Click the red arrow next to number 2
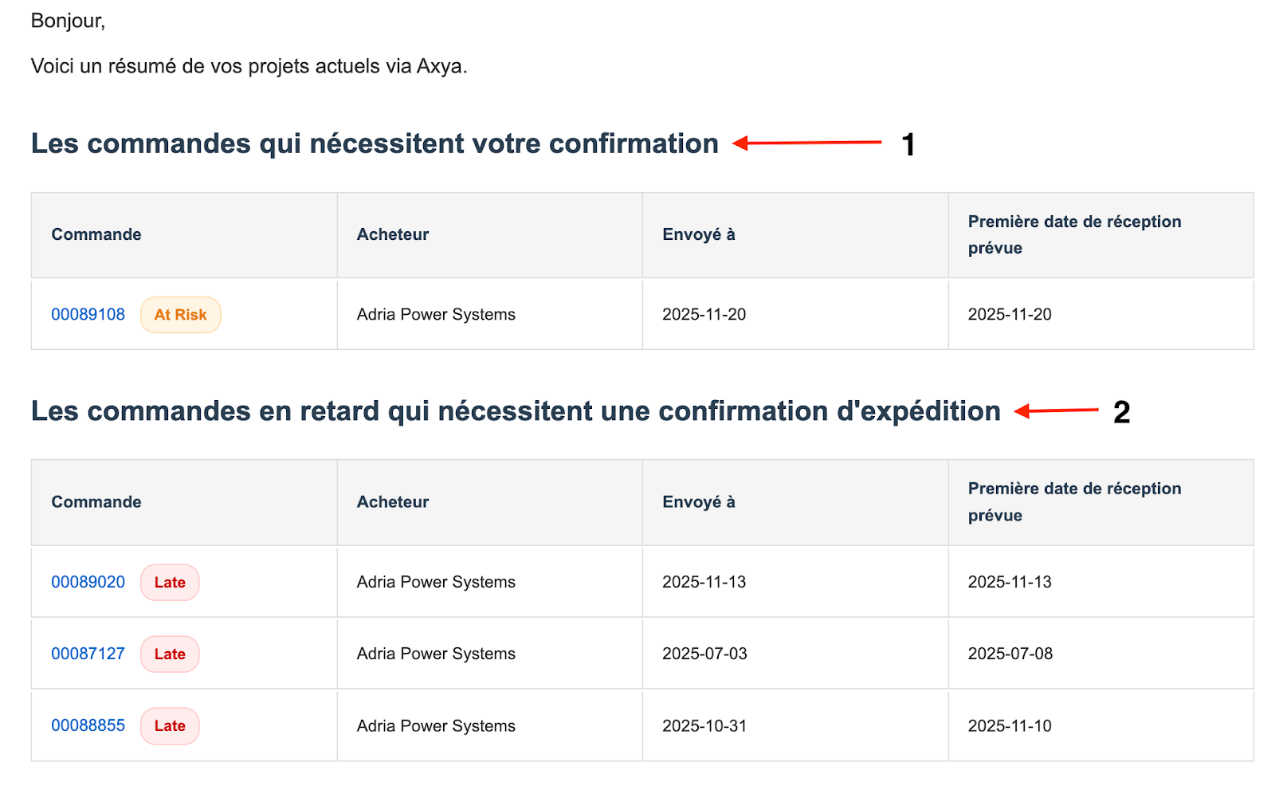The image size is (1275, 786). pyautogui.click(x=1056, y=411)
